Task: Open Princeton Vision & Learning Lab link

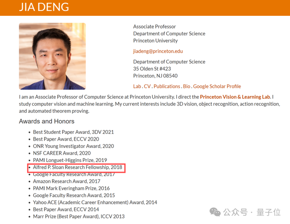Action: pos(235,97)
